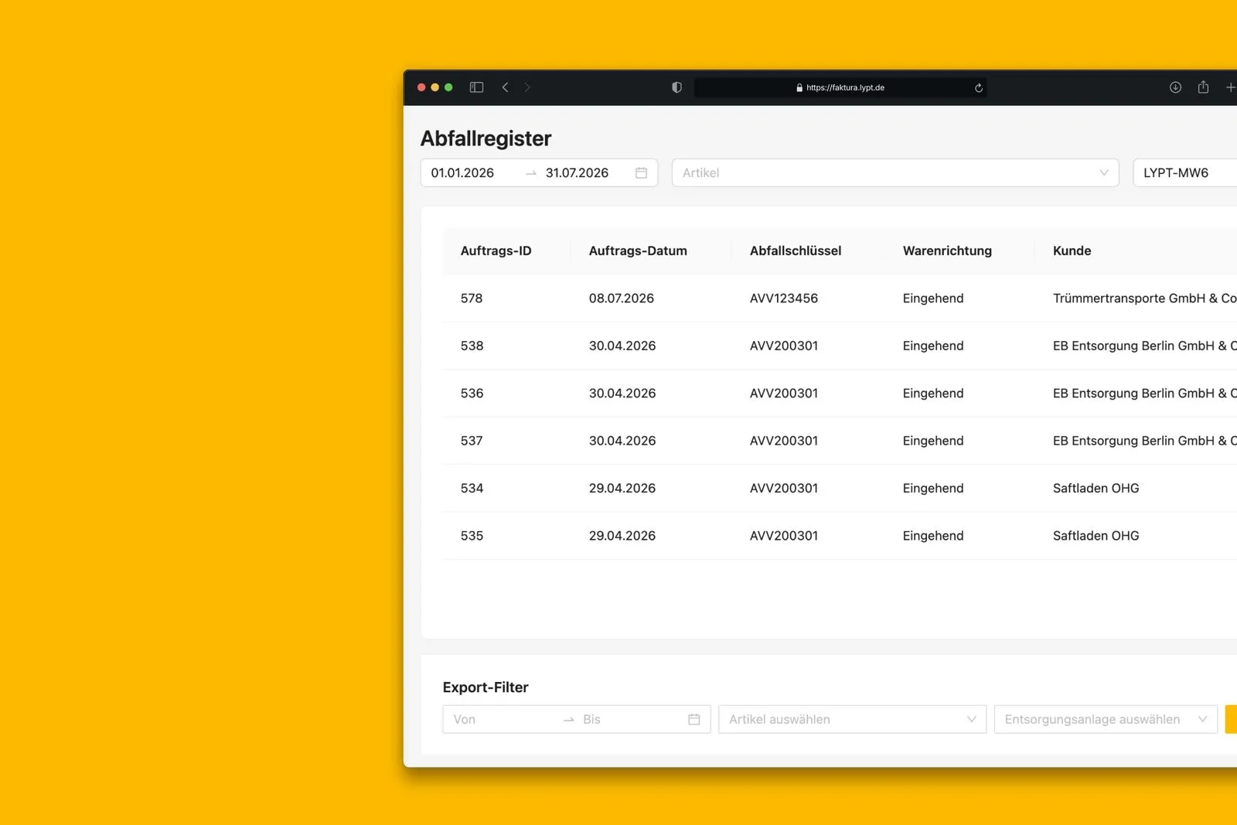This screenshot has height=825, width=1237.
Task: Select order ID 534
Action: point(472,489)
